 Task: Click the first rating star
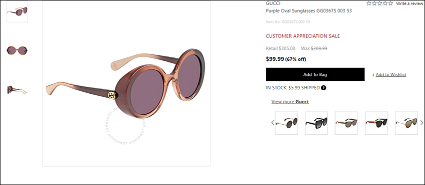(369, 3)
